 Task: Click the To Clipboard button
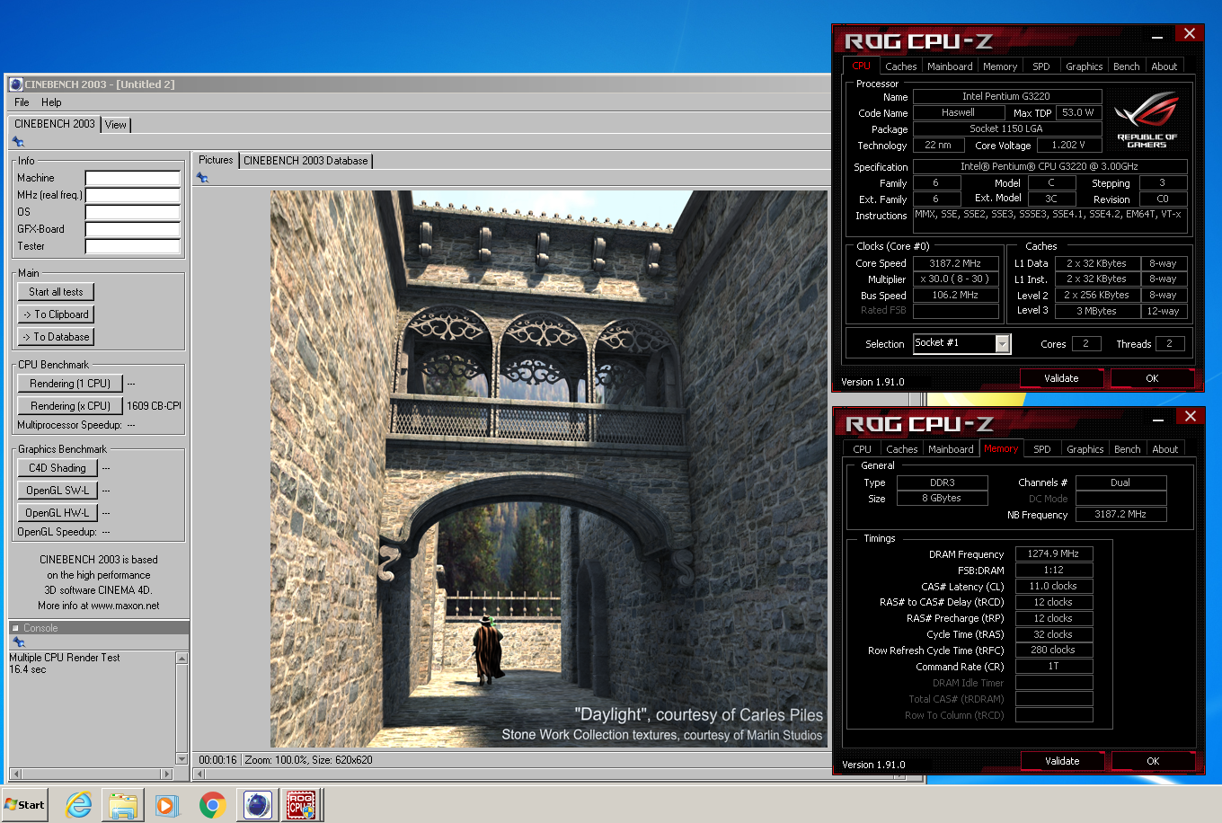coord(56,314)
